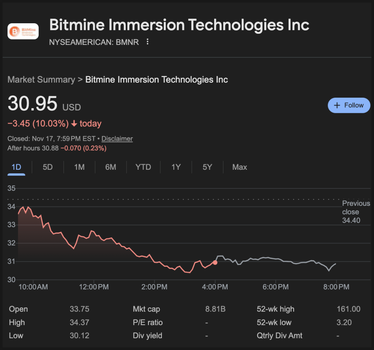Click the Market Summary breadcrumb link

coord(41,80)
